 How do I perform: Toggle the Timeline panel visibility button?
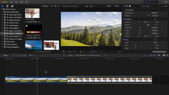pyautogui.click(x=151, y=2)
